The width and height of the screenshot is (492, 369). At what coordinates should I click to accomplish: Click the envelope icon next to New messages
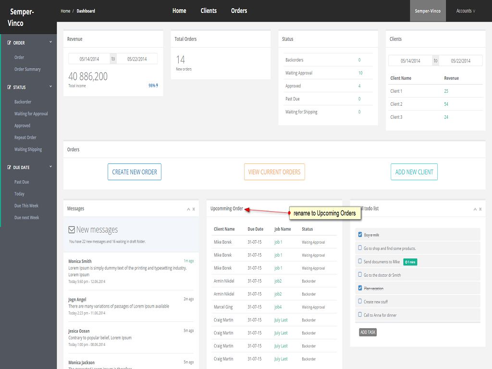coord(72,230)
